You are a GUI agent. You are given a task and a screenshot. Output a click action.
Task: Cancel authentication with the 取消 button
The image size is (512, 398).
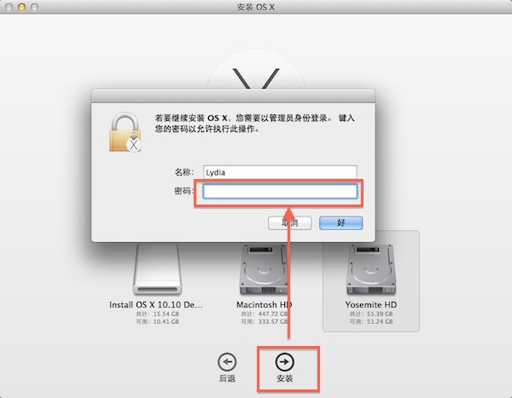click(289, 223)
